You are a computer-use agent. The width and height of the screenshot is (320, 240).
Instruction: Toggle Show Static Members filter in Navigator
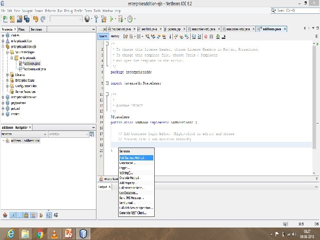(19, 215)
